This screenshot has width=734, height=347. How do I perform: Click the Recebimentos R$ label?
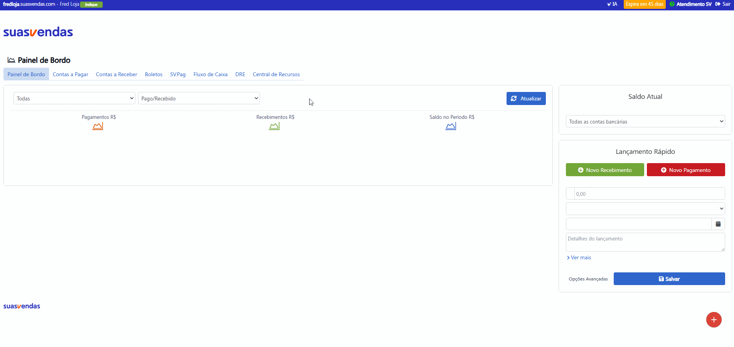275,117
